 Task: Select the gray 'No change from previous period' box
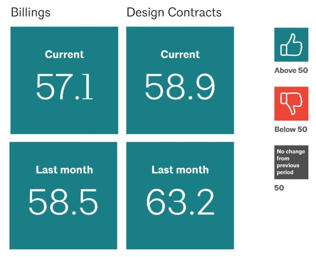click(x=291, y=162)
